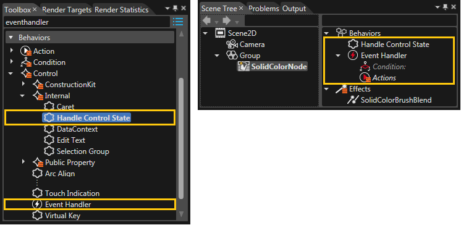Image resolution: width=461 pixels, height=225 pixels.
Task: Pin the Scene Tree panel
Action: point(446,7)
